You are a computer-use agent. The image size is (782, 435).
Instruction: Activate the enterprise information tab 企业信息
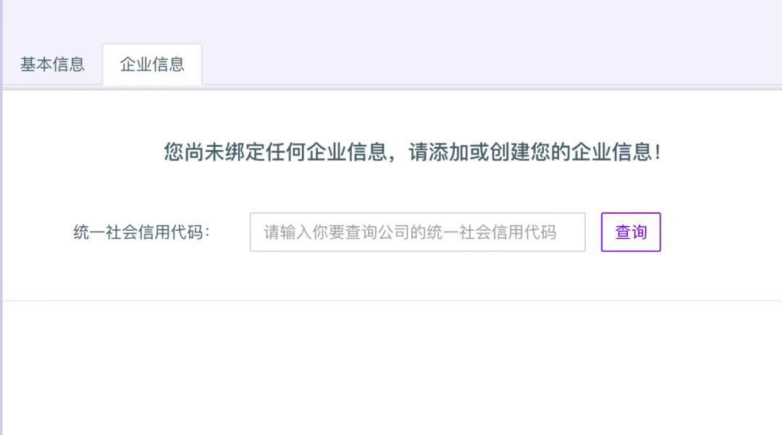[x=152, y=64]
